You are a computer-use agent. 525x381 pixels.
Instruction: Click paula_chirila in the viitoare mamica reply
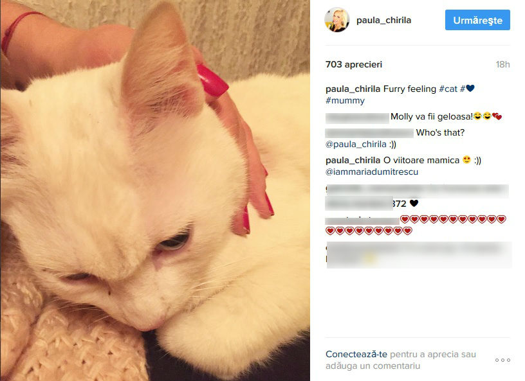point(353,160)
